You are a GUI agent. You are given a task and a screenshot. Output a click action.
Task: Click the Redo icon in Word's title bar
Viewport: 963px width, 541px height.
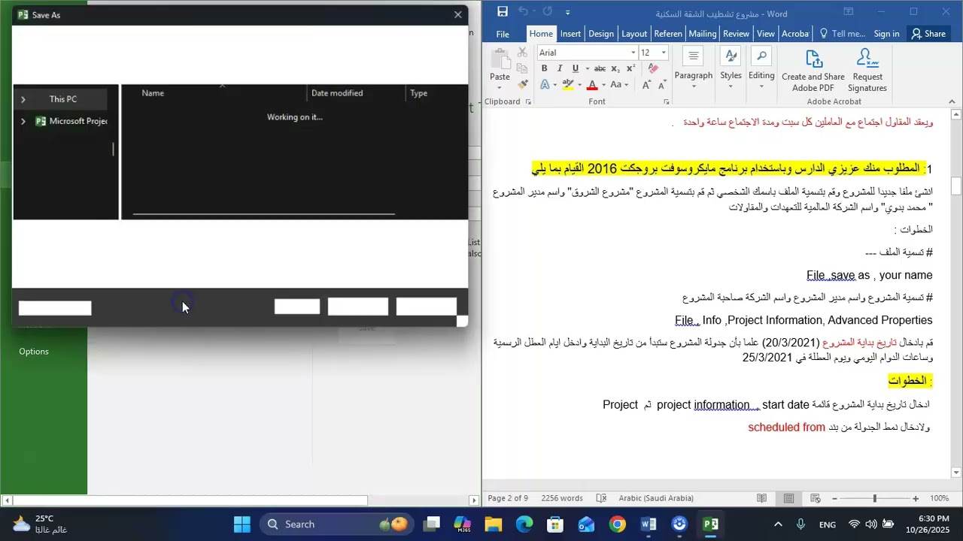[x=548, y=12]
